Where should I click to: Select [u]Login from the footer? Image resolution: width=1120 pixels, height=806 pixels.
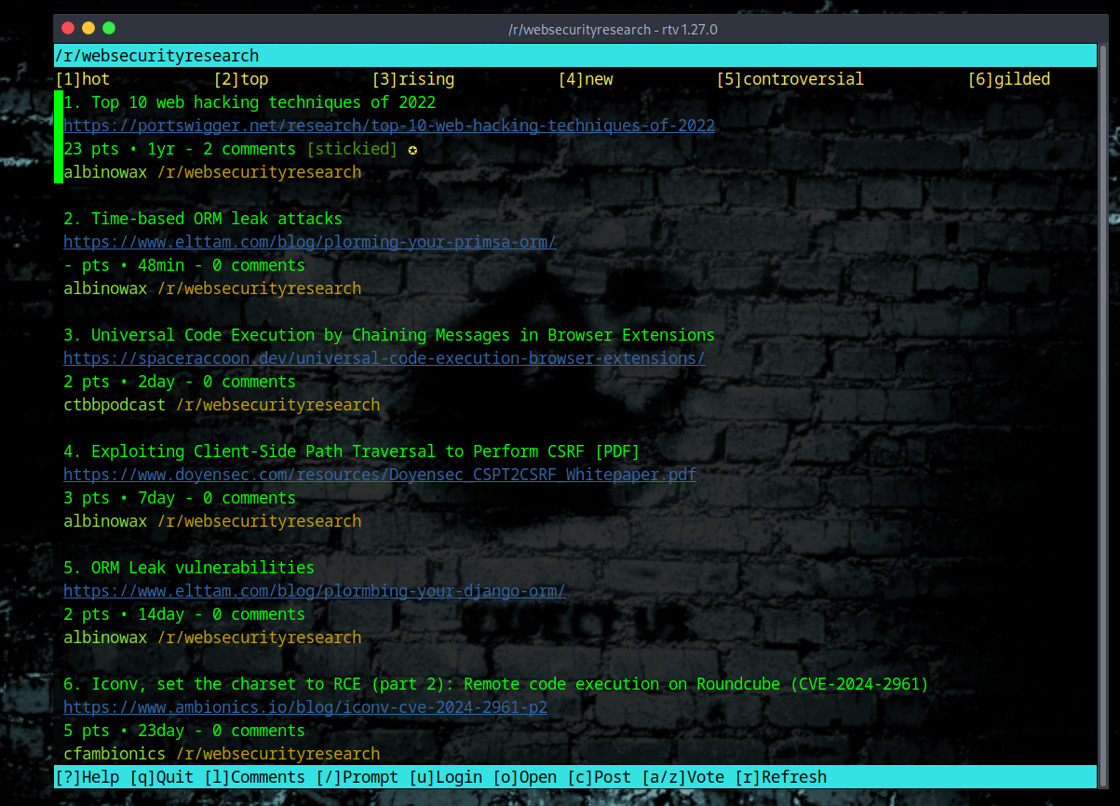447,776
